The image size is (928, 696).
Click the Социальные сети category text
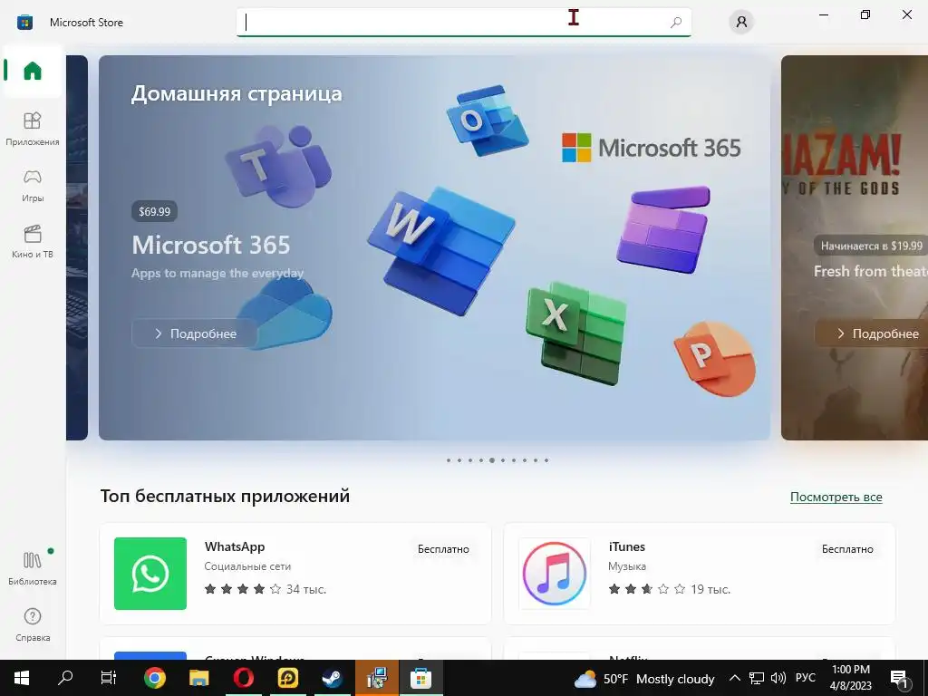coord(247,566)
